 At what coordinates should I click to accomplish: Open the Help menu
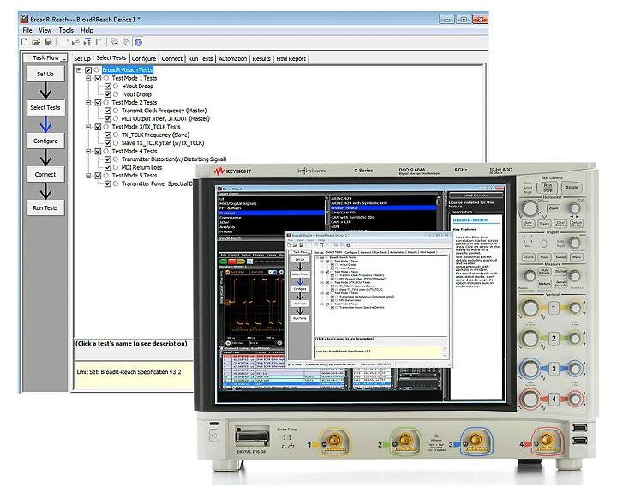[87, 30]
